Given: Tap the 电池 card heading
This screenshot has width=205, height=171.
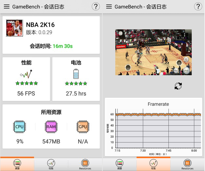Looking at the screenshot, I should coord(76,62).
